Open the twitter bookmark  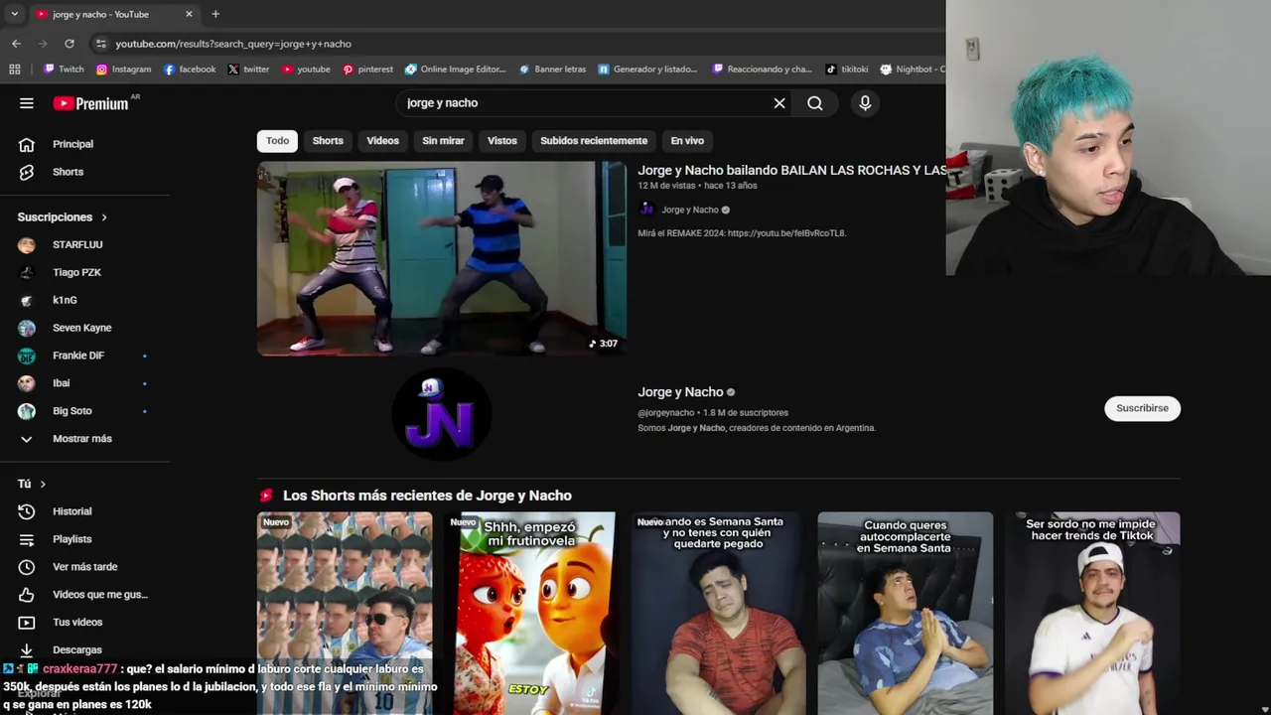click(x=248, y=70)
